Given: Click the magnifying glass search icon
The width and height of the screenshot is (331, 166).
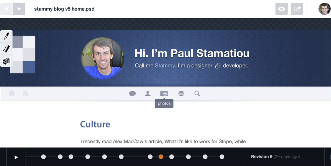Looking at the screenshot, I should [x=197, y=94].
